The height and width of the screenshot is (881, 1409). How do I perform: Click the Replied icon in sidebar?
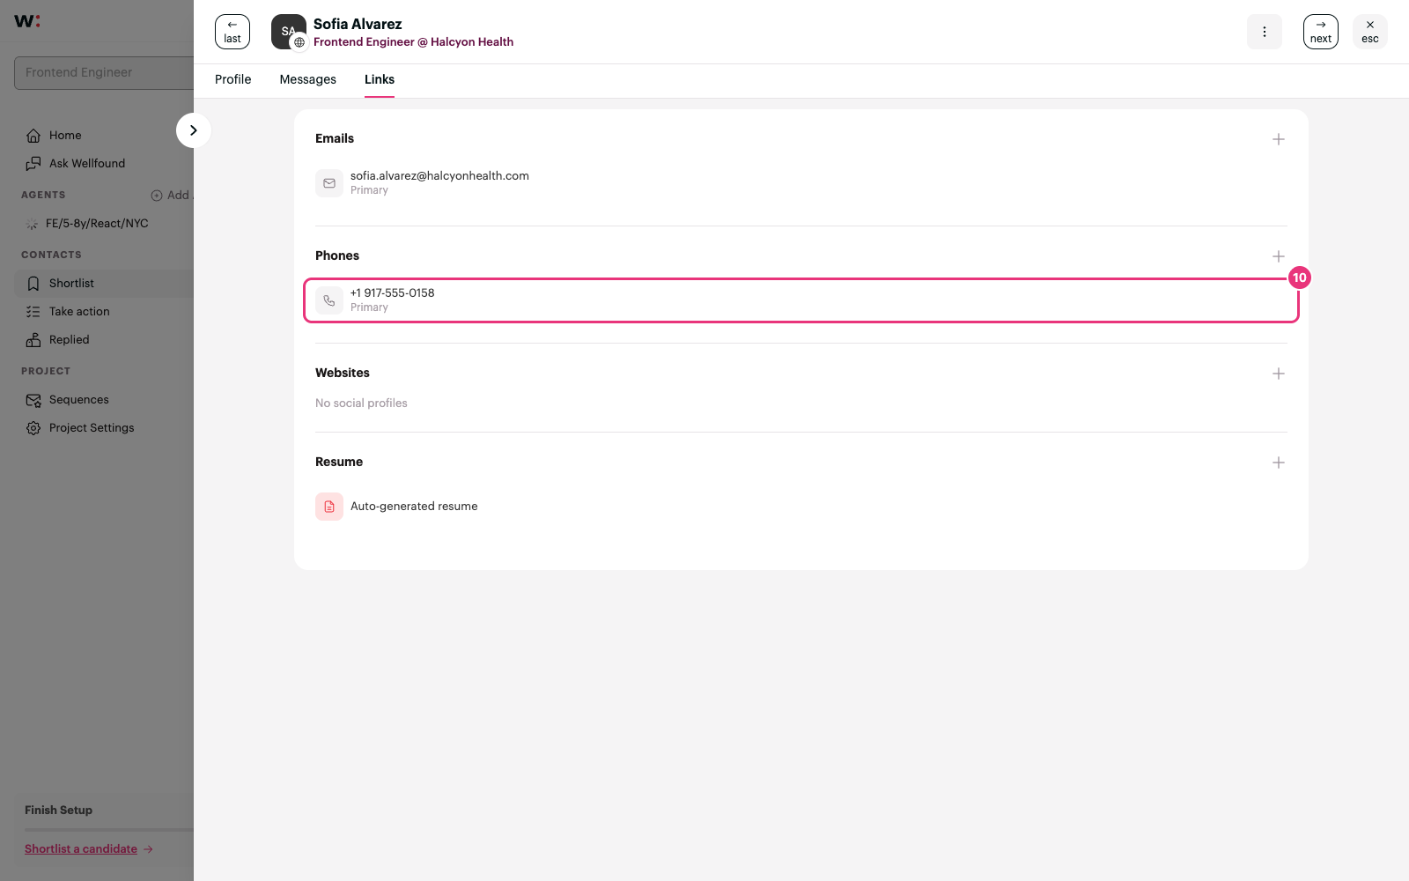(33, 339)
